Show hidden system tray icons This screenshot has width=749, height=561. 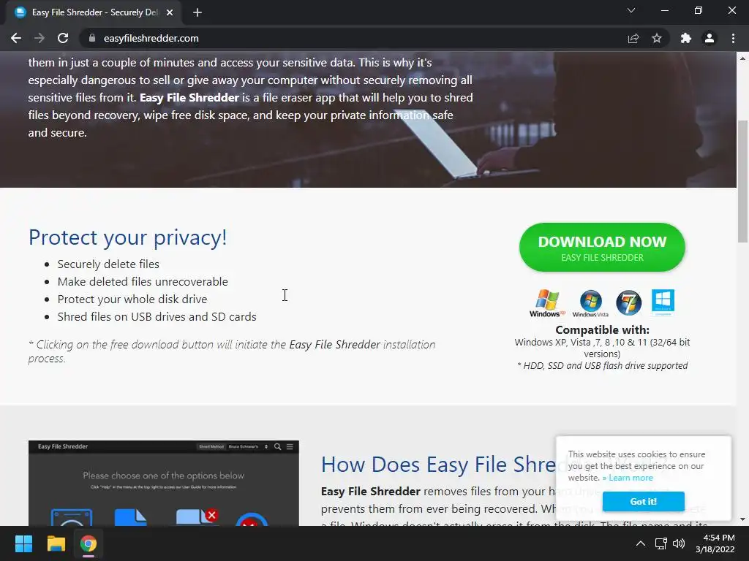pyautogui.click(x=641, y=543)
